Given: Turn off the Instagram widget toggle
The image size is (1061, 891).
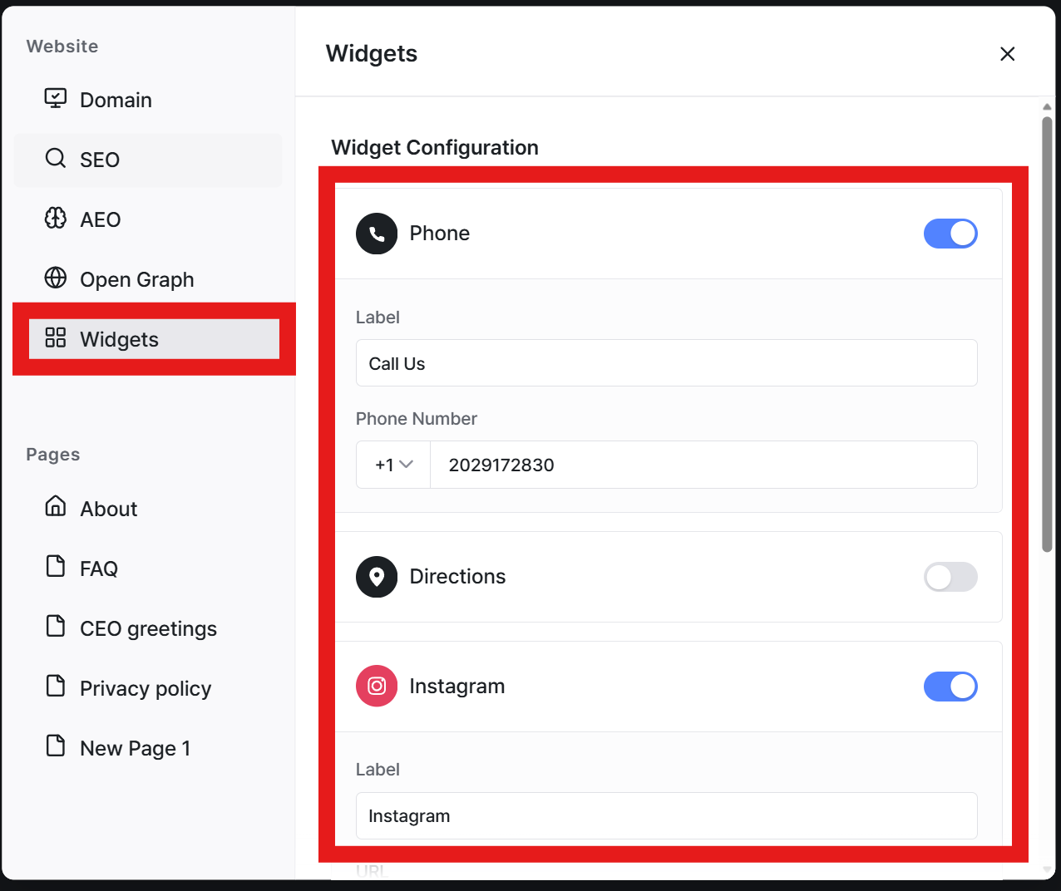Looking at the screenshot, I should [950, 687].
